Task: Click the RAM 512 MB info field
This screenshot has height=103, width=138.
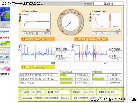Action: (x=109, y=92)
